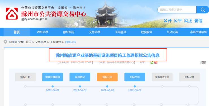Click the 滁州市公共资源交易中心 site title
The height and width of the screenshot is (106, 209).
click(x=54, y=14)
